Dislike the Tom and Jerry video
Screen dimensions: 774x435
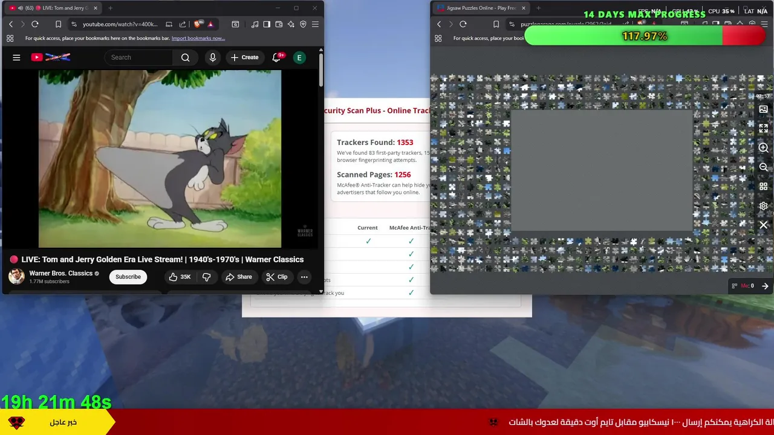click(x=206, y=277)
